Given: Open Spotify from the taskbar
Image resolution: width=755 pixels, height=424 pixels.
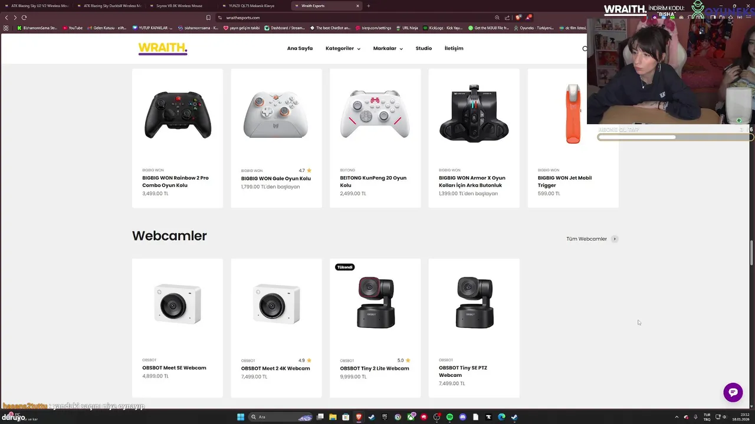Looking at the screenshot, I should [449, 417].
